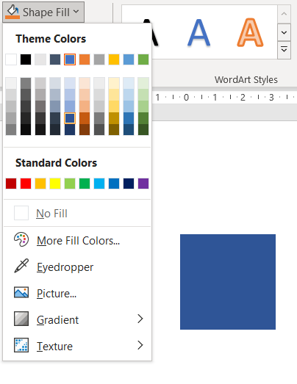
Task: Expand the WordArt Styles gallery More button
Action: point(284,50)
